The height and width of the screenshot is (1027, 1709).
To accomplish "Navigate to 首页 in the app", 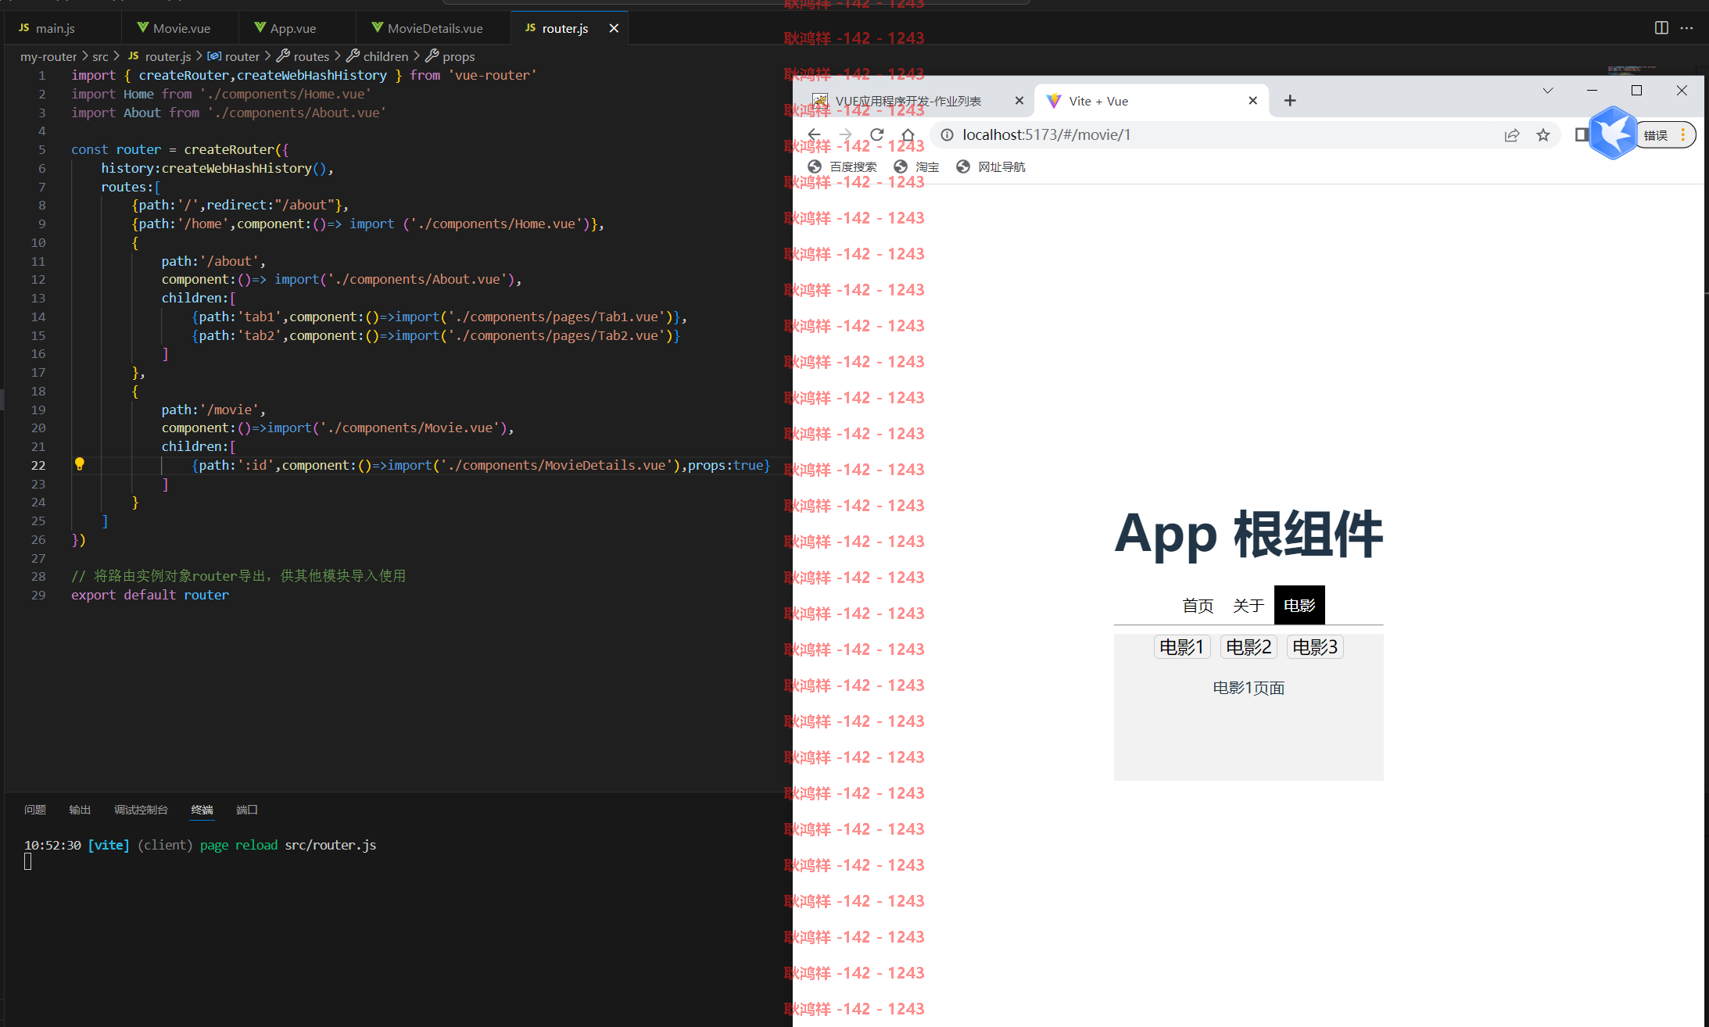I will (x=1197, y=605).
